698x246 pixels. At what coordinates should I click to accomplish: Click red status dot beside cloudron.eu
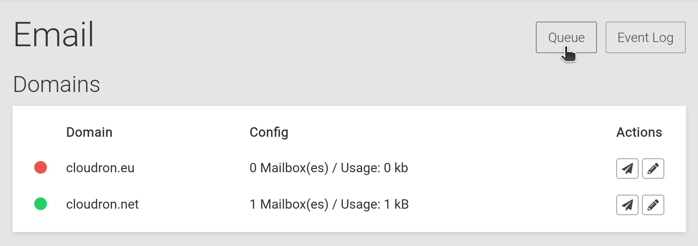(x=41, y=168)
